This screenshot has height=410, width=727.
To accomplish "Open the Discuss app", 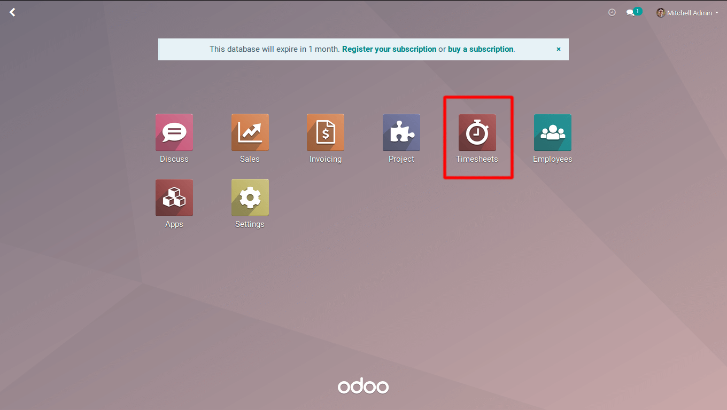I will pos(174,132).
